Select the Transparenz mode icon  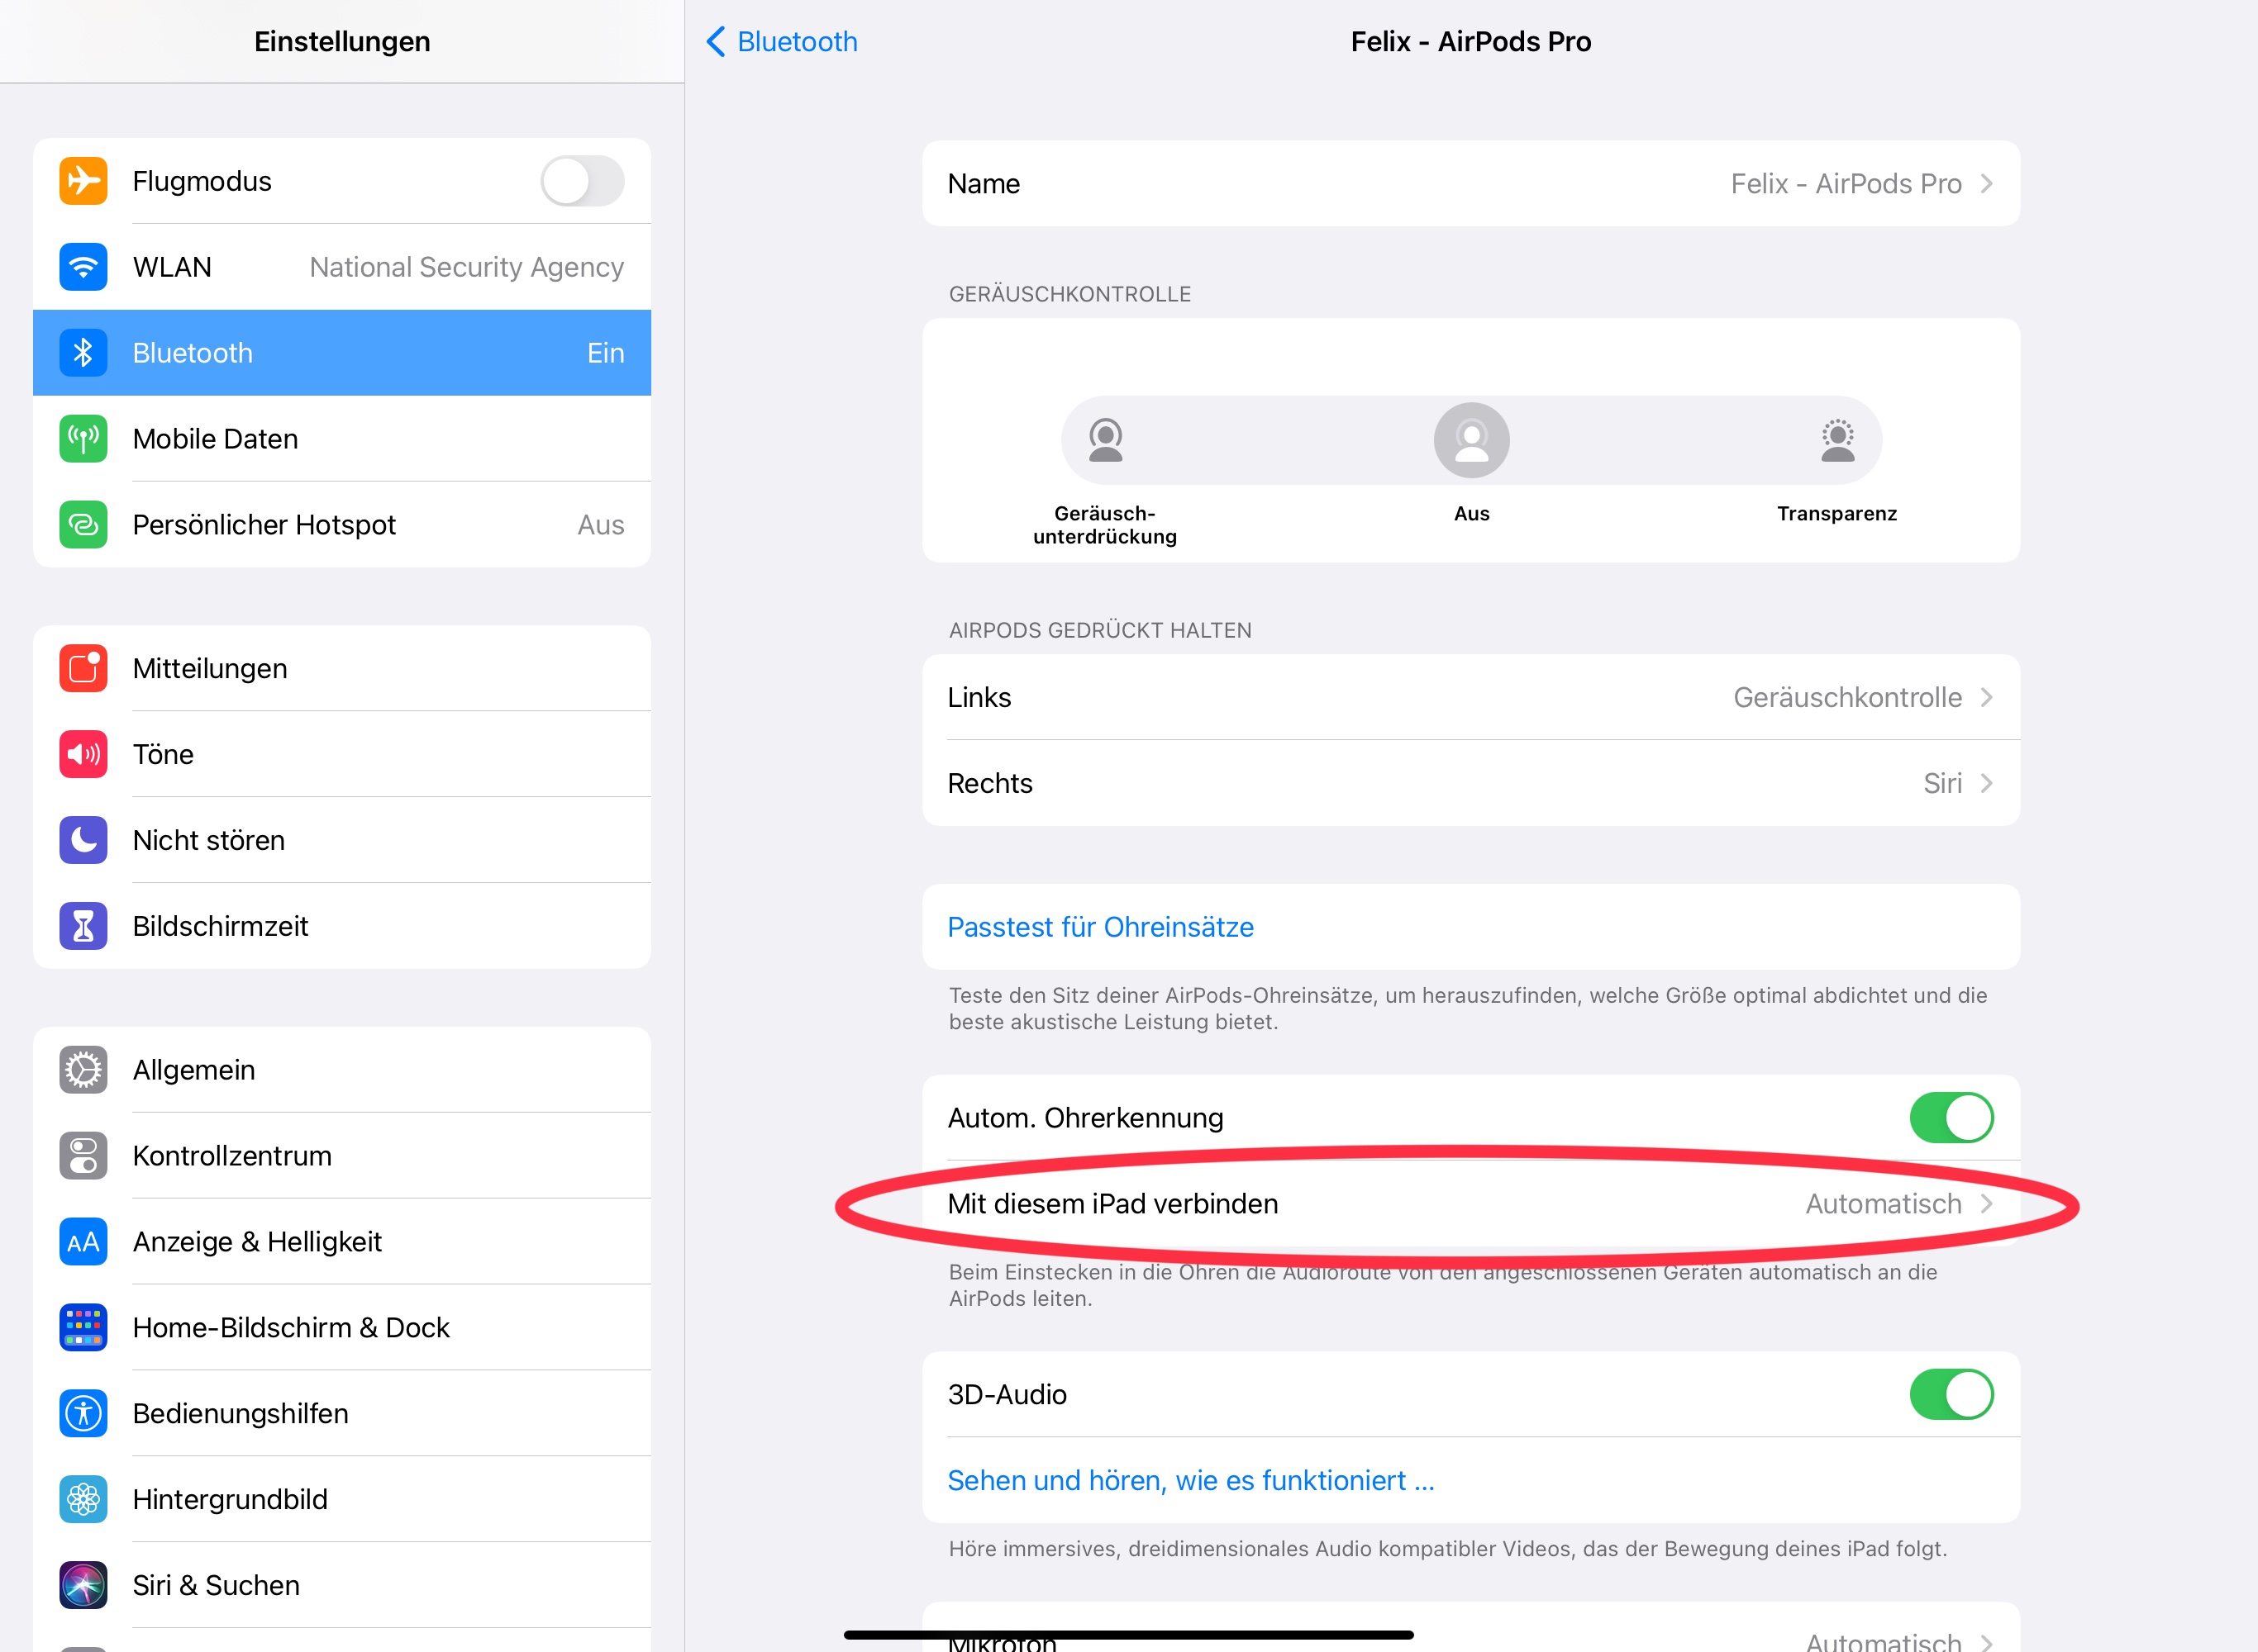click(1836, 440)
